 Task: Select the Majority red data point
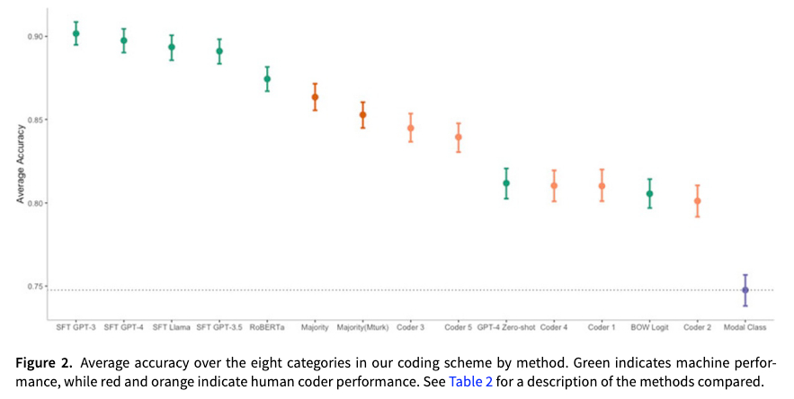click(315, 97)
